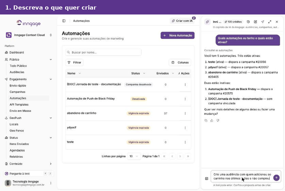Image resolution: width=285 pixels, height=191 pixels.
Task: Collapse the Engajamento section
Action: pos(51,79)
